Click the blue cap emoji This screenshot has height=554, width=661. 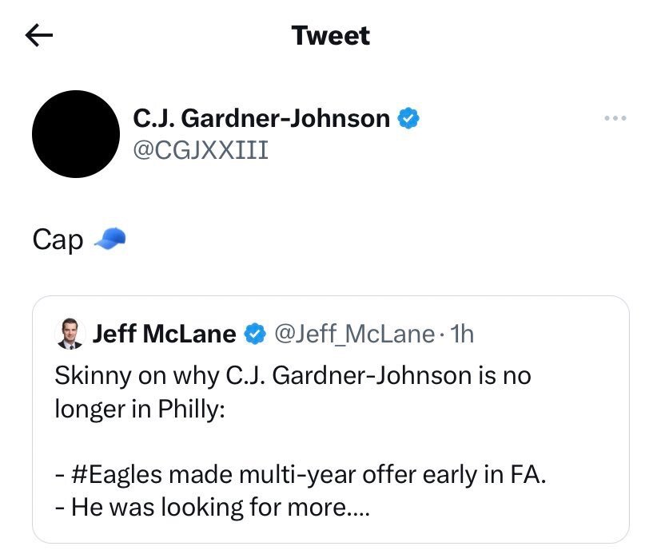point(110,238)
